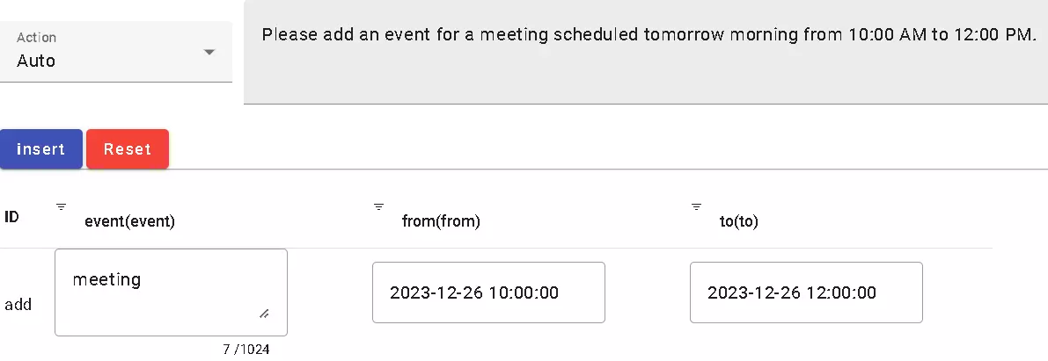Click the filter icon above event(event) column

coord(62,206)
